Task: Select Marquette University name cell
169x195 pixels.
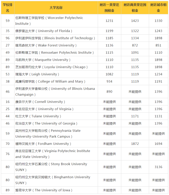Action: (x=56, y=60)
